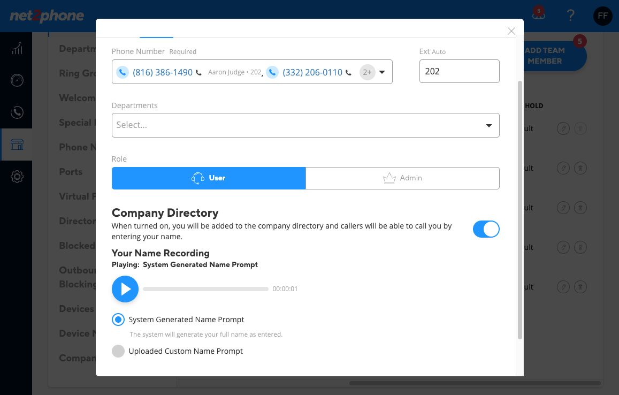Open the calls phone sidebar icon
The width and height of the screenshot is (619, 395).
[x=17, y=112]
